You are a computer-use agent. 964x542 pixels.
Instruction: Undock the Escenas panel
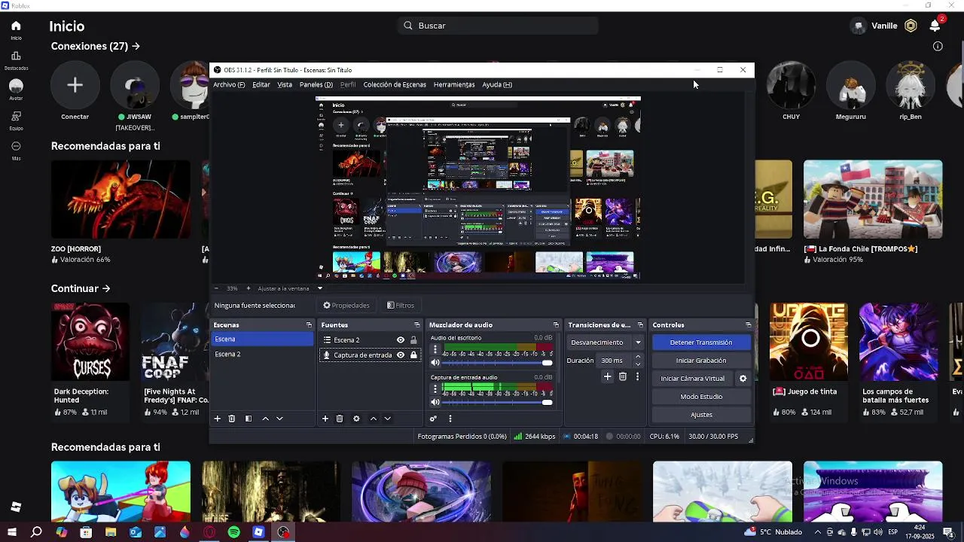309,325
